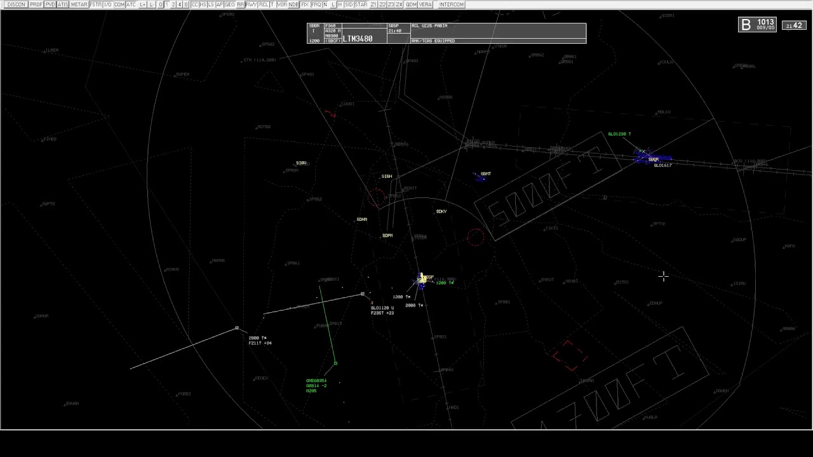The width and height of the screenshot is (813, 457).
Task: Toggle the FSTR flight strip button
Action: pyautogui.click(x=95, y=4)
